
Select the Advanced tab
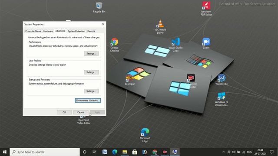coord(60,31)
